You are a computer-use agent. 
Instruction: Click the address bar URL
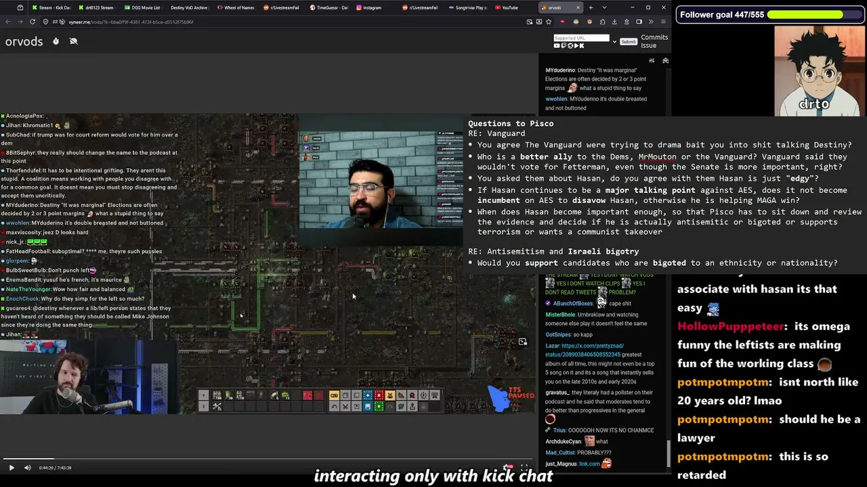(131, 22)
